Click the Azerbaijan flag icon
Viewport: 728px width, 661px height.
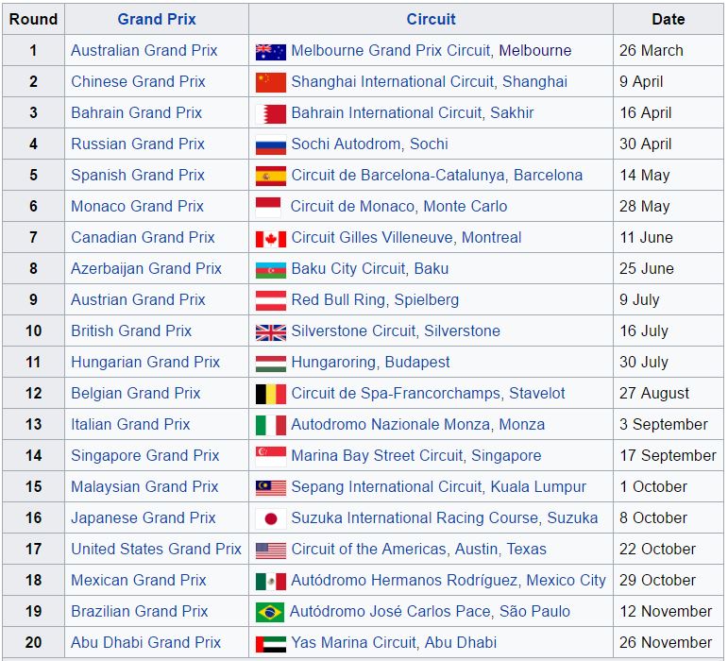coord(271,270)
